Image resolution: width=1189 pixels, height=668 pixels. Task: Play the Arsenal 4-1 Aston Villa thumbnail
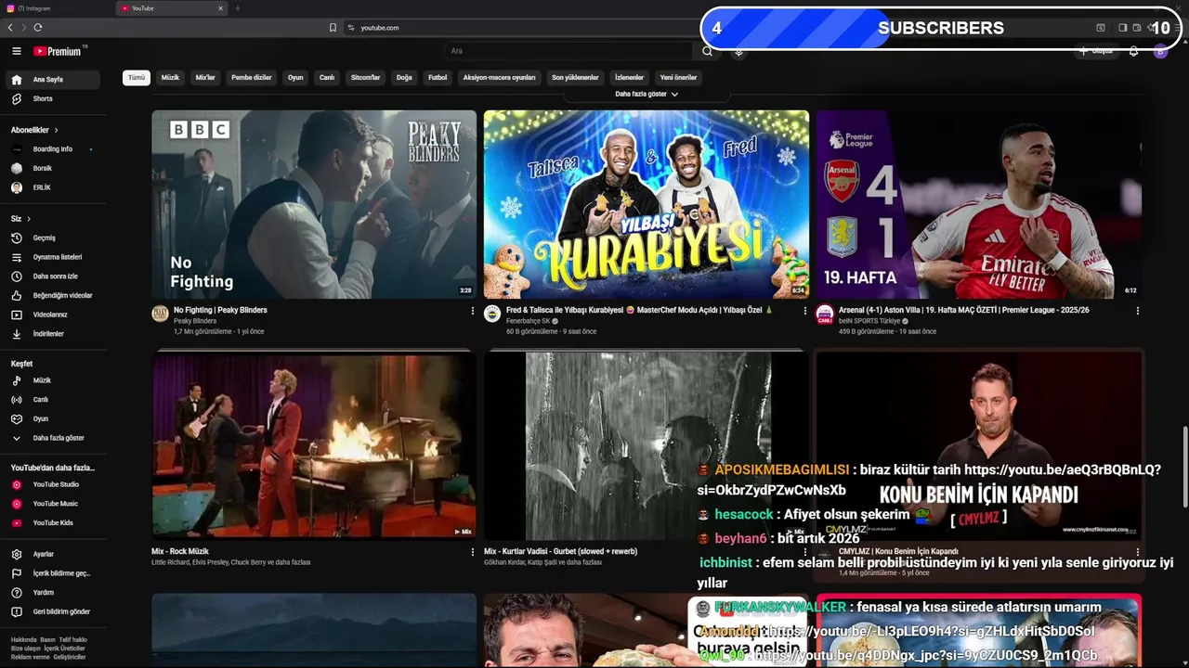pyautogui.click(x=979, y=204)
